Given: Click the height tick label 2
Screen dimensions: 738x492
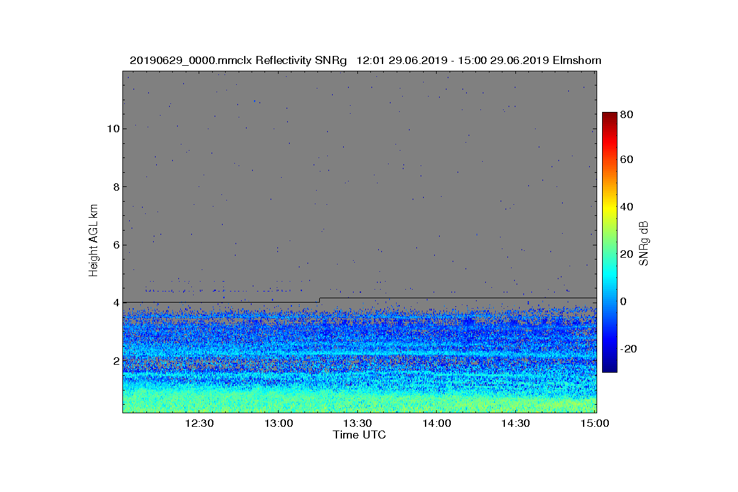Looking at the screenshot, I should click(116, 360).
